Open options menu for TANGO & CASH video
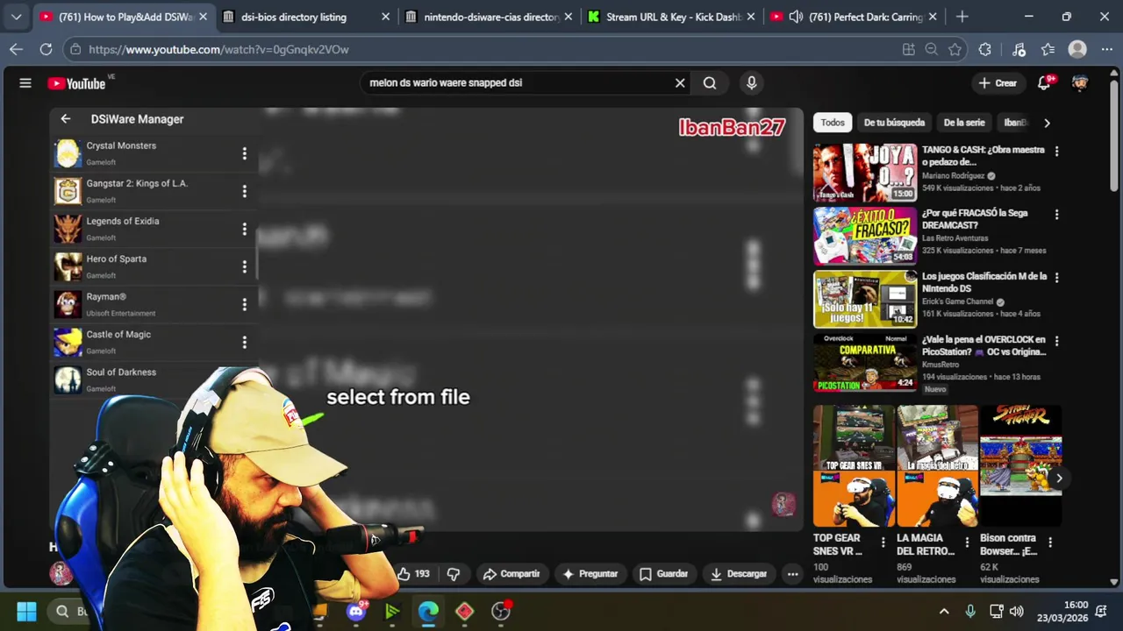Image resolution: width=1123 pixels, height=631 pixels. 1056,152
